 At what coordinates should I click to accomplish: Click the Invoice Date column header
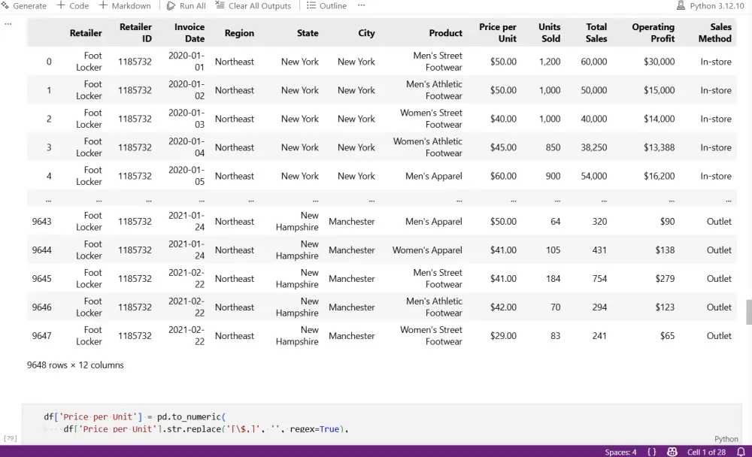[x=189, y=32]
